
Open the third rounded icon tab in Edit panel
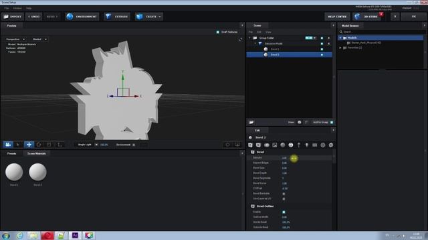[267, 145]
